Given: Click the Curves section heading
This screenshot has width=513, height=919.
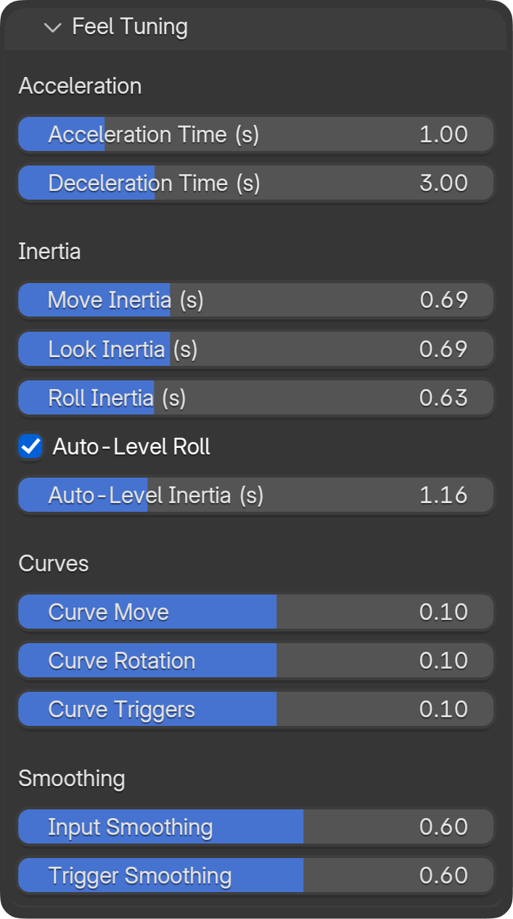Looking at the screenshot, I should [54, 564].
